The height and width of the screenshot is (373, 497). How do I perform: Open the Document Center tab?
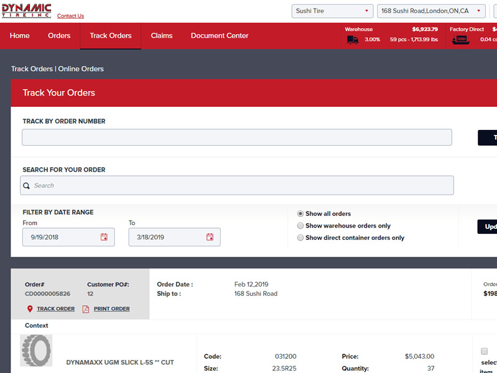[220, 35]
